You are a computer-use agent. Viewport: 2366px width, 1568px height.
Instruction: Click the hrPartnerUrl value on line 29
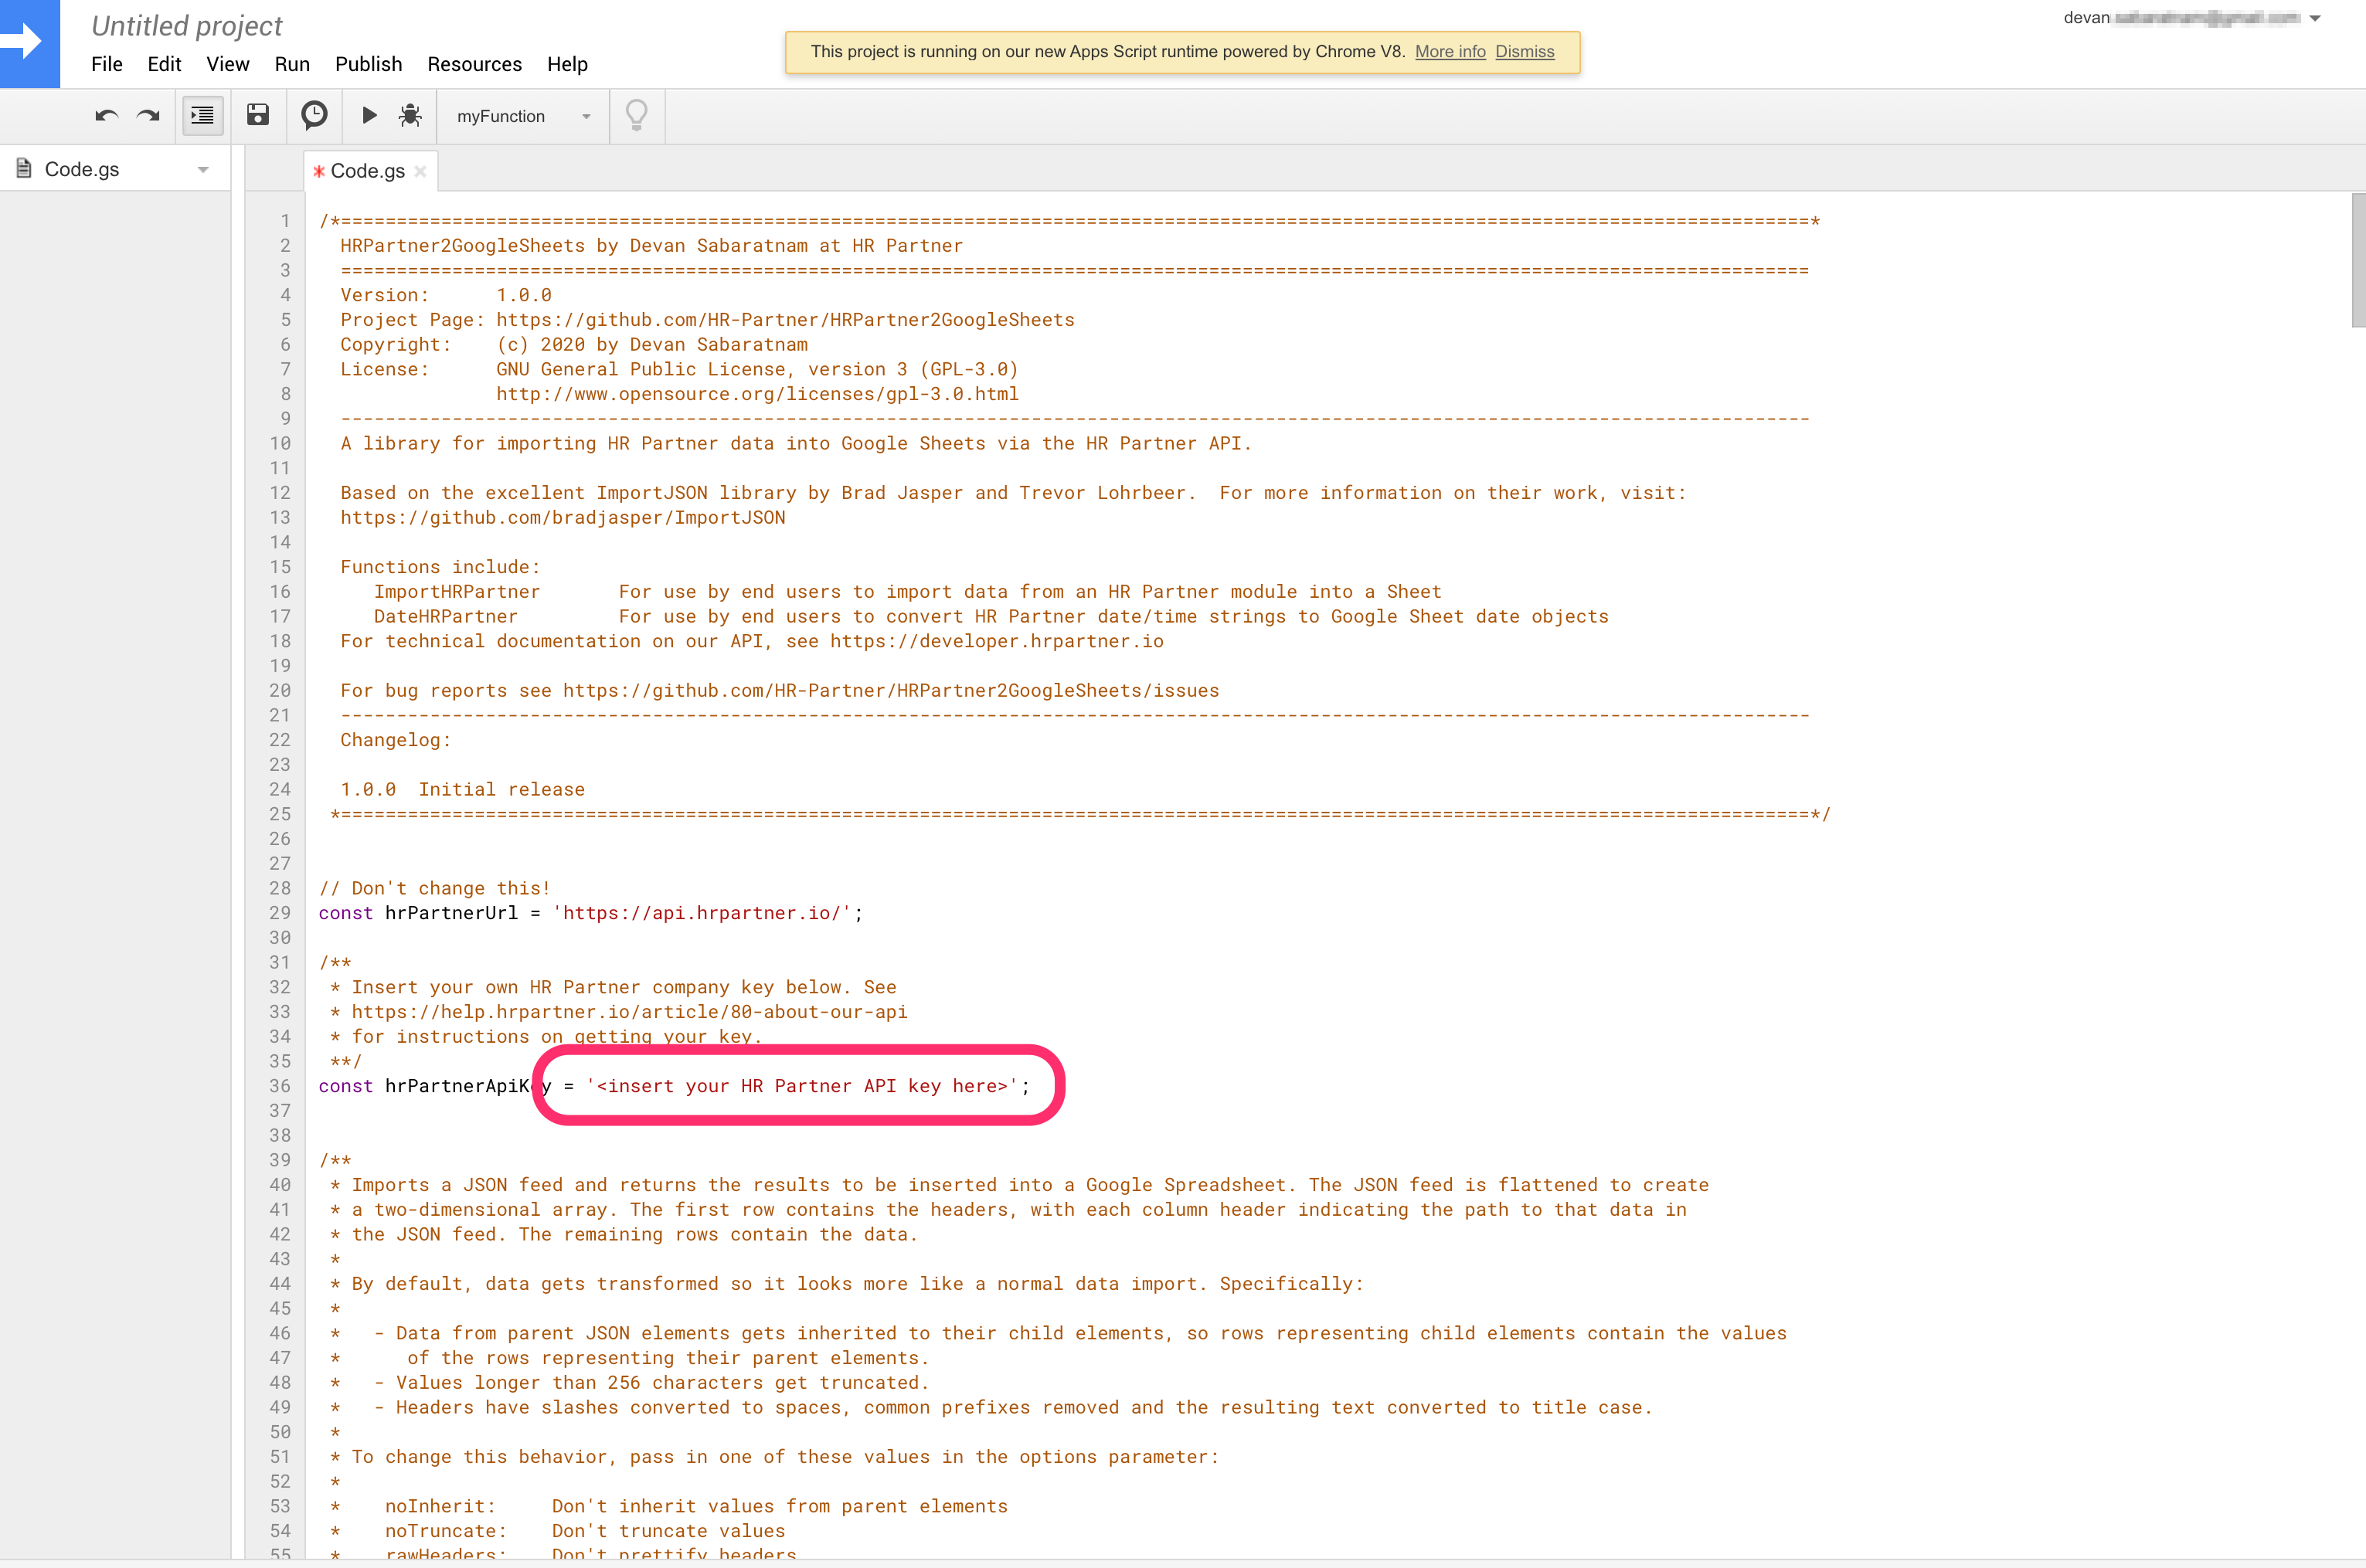pyautogui.click(x=702, y=913)
